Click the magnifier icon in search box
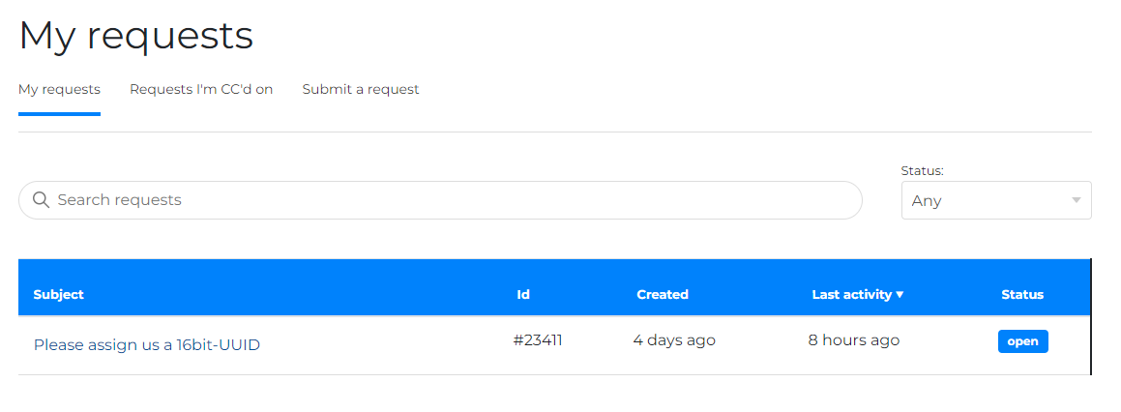 pos(41,199)
